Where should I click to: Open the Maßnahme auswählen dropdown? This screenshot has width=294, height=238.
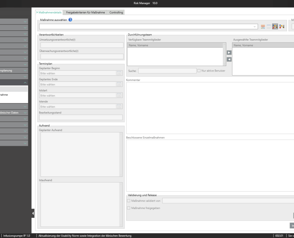click(255, 26)
